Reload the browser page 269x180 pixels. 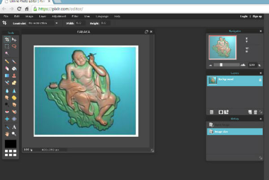[x=19, y=9]
